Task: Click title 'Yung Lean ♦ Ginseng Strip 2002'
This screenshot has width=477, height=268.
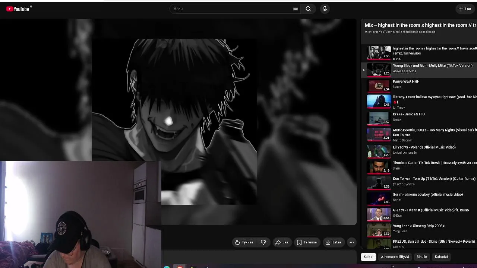Action: point(419,226)
